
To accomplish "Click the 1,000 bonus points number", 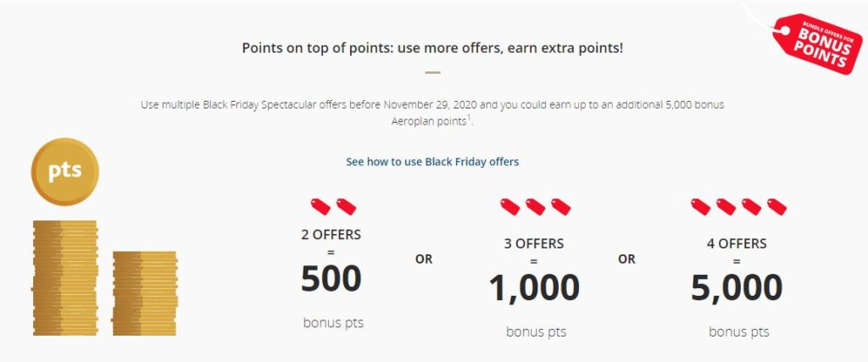I will [x=535, y=288].
